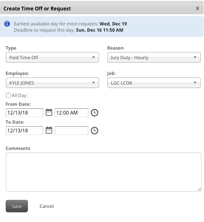The width and height of the screenshot is (204, 222).
Task: Click the empty To time field
Action: 71,130
